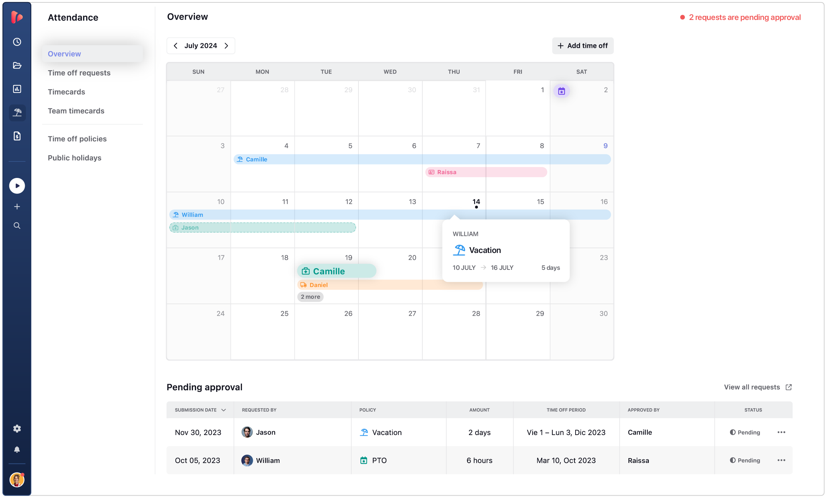The width and height of the screenshot is (826, 497).
Task: Click the PTO calendar icon for William's request
Action: click(363, 460)
